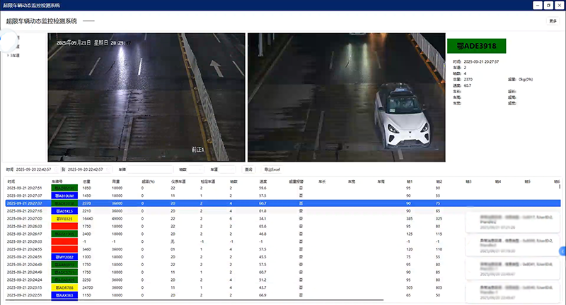Click the white car snapshot image
This screenshot has height=305, width=566.
(x=345, y=97)
